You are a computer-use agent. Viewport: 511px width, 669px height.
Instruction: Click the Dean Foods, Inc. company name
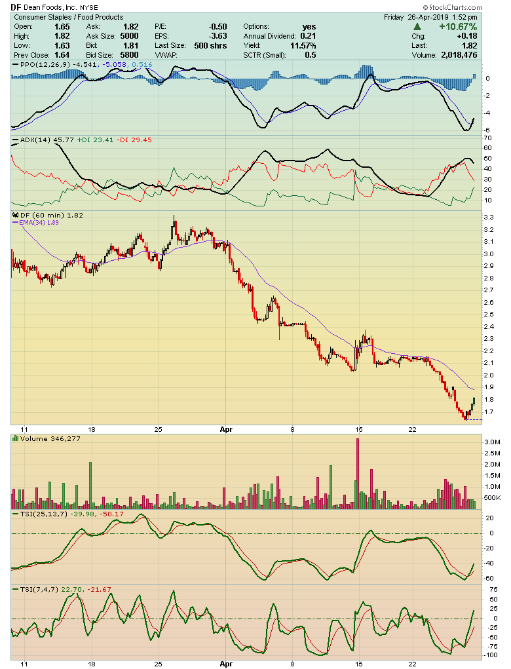click(x=50, y=8)
